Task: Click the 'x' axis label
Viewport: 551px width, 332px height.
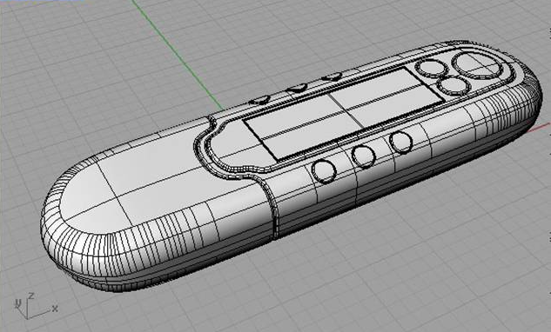Action: point(55,309)
